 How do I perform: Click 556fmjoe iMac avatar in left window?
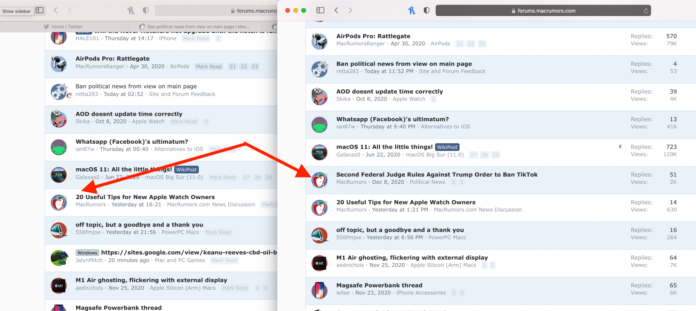(x=59, y=230)
